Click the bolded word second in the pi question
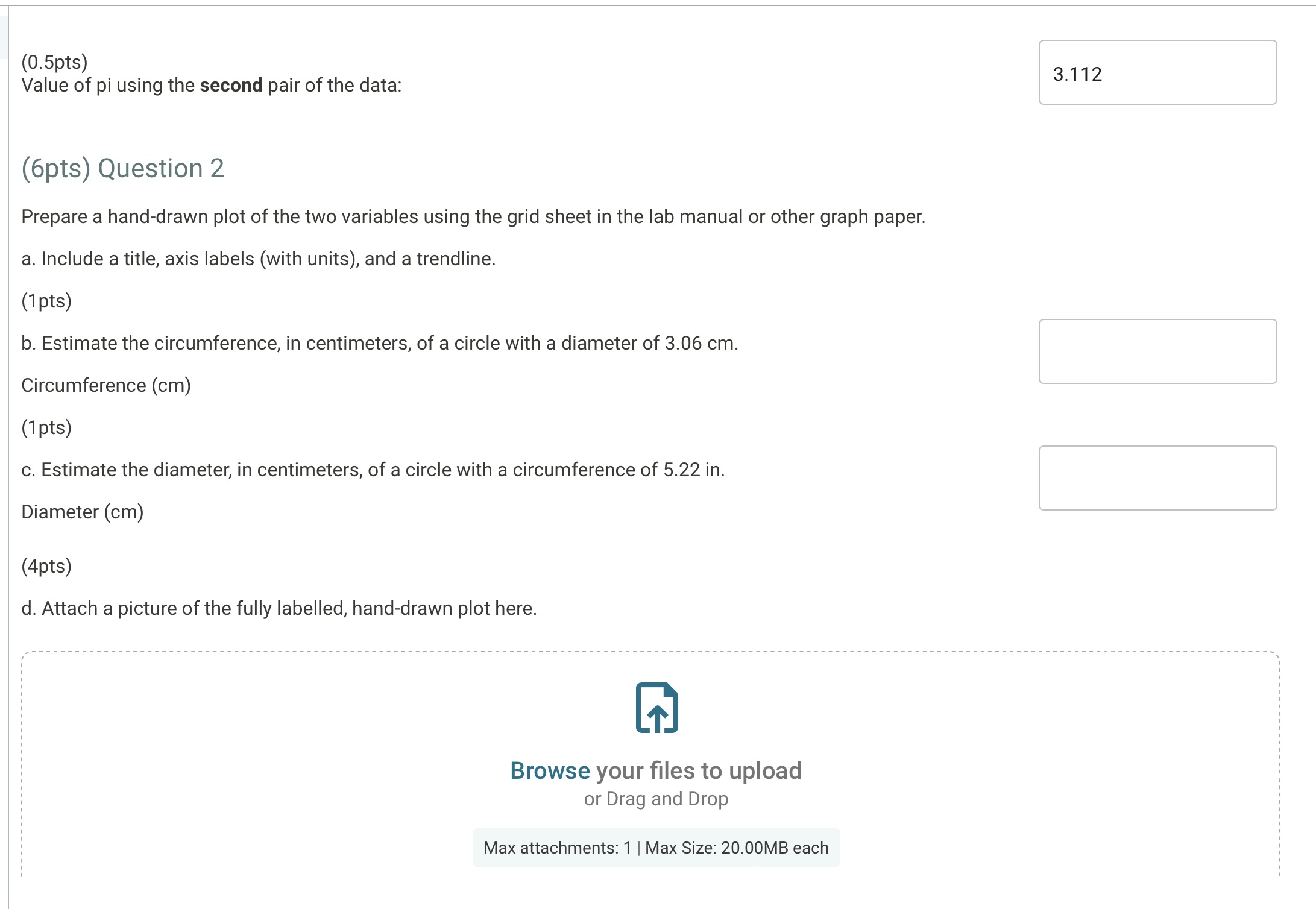Image resolution: width=1316 pixels, height=909 pixels. click(x=231, y=85)
